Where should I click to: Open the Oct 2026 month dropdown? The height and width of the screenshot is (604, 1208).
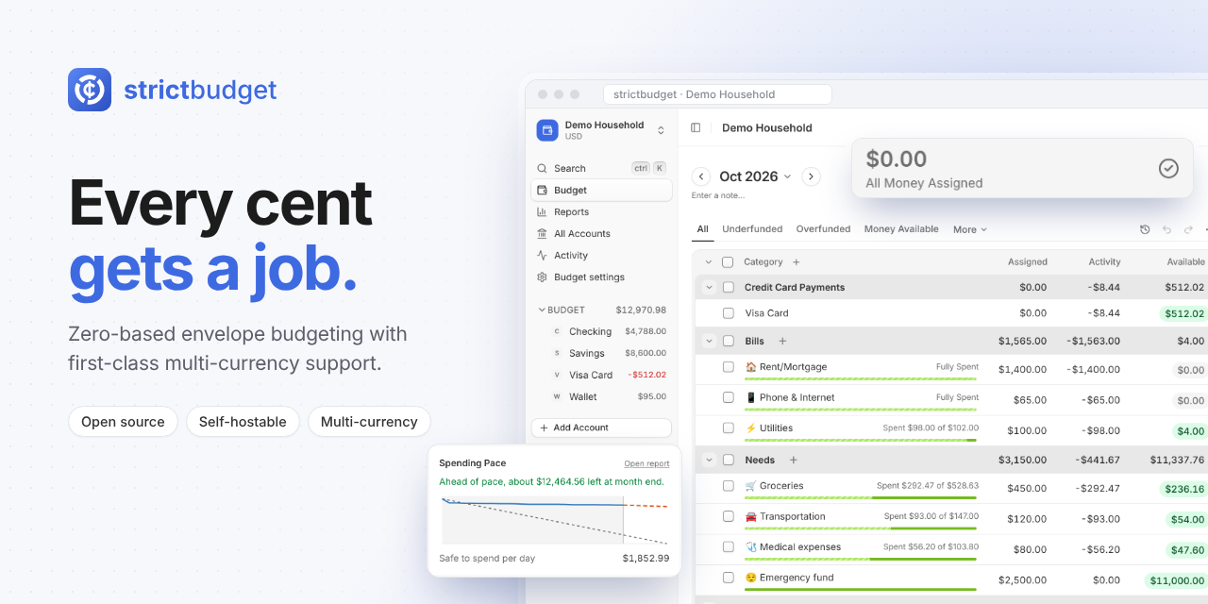(x=755, y=176)
